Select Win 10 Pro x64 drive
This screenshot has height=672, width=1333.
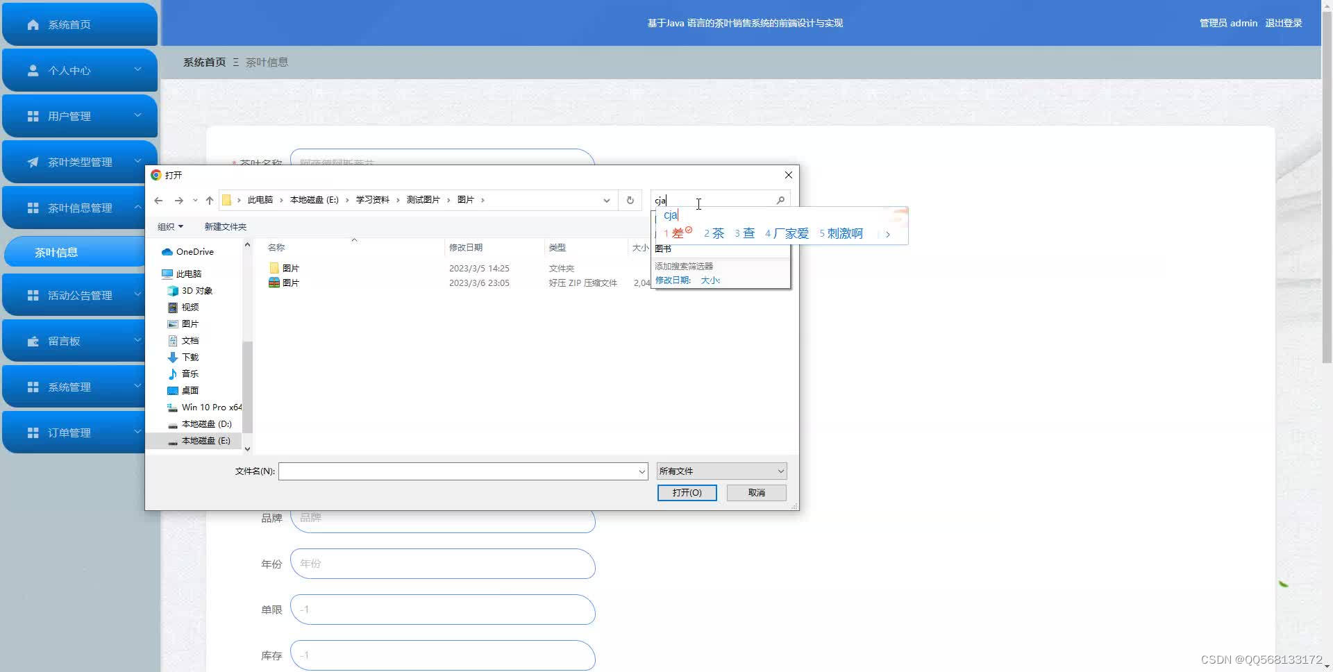click(205, 407)
